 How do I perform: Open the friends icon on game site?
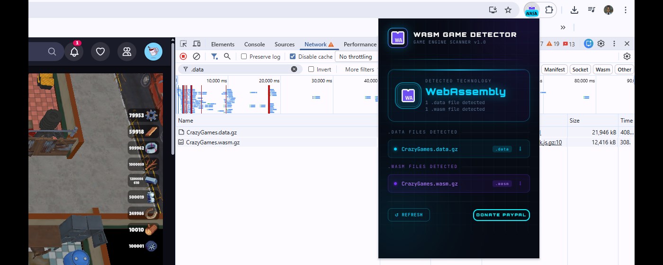tap(127, 52)
